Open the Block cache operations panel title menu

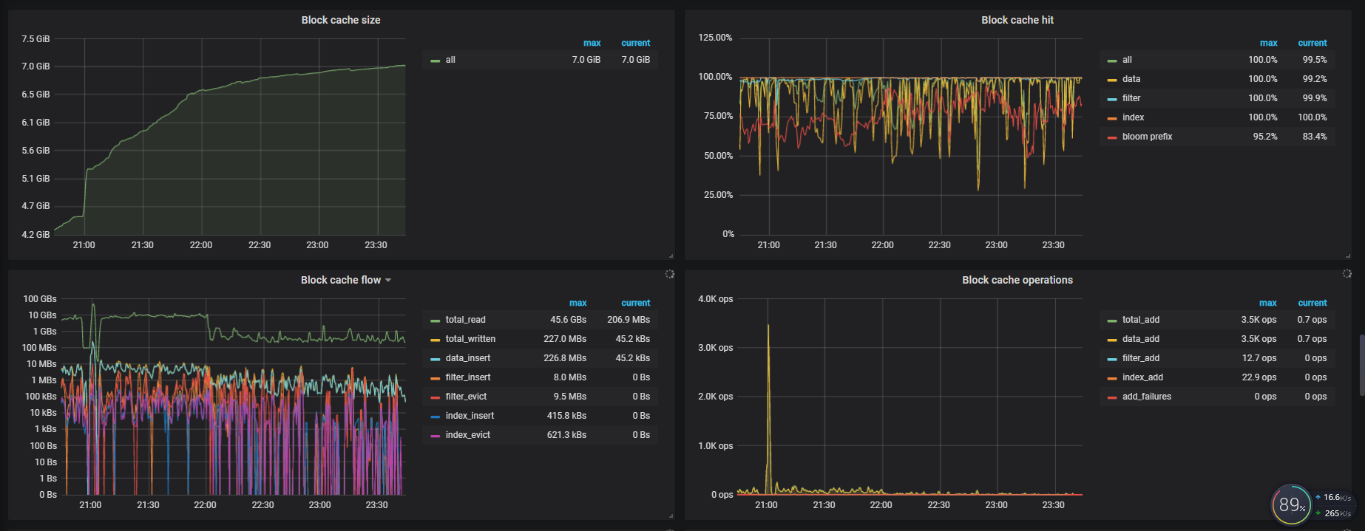1017,280
